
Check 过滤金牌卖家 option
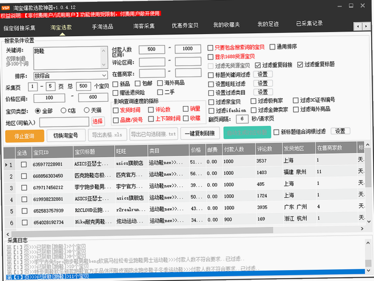[x=253, y=110]
